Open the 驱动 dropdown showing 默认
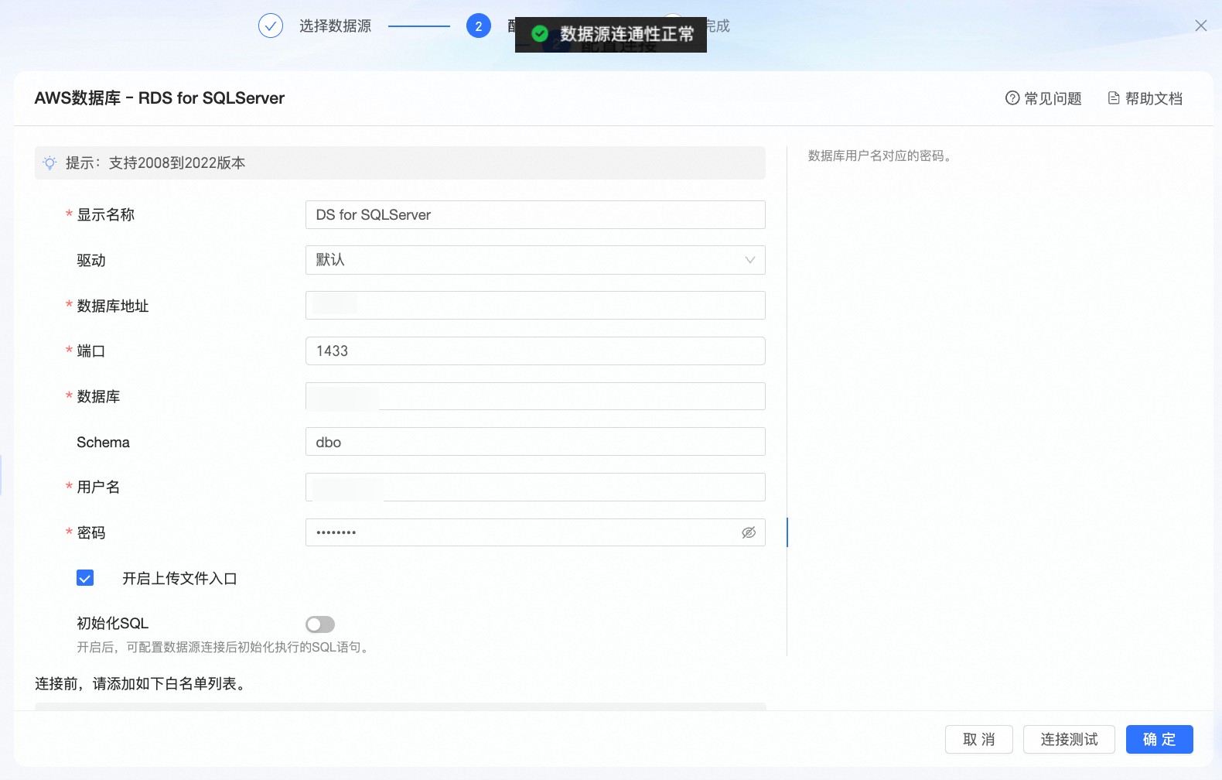 (535, 260)
